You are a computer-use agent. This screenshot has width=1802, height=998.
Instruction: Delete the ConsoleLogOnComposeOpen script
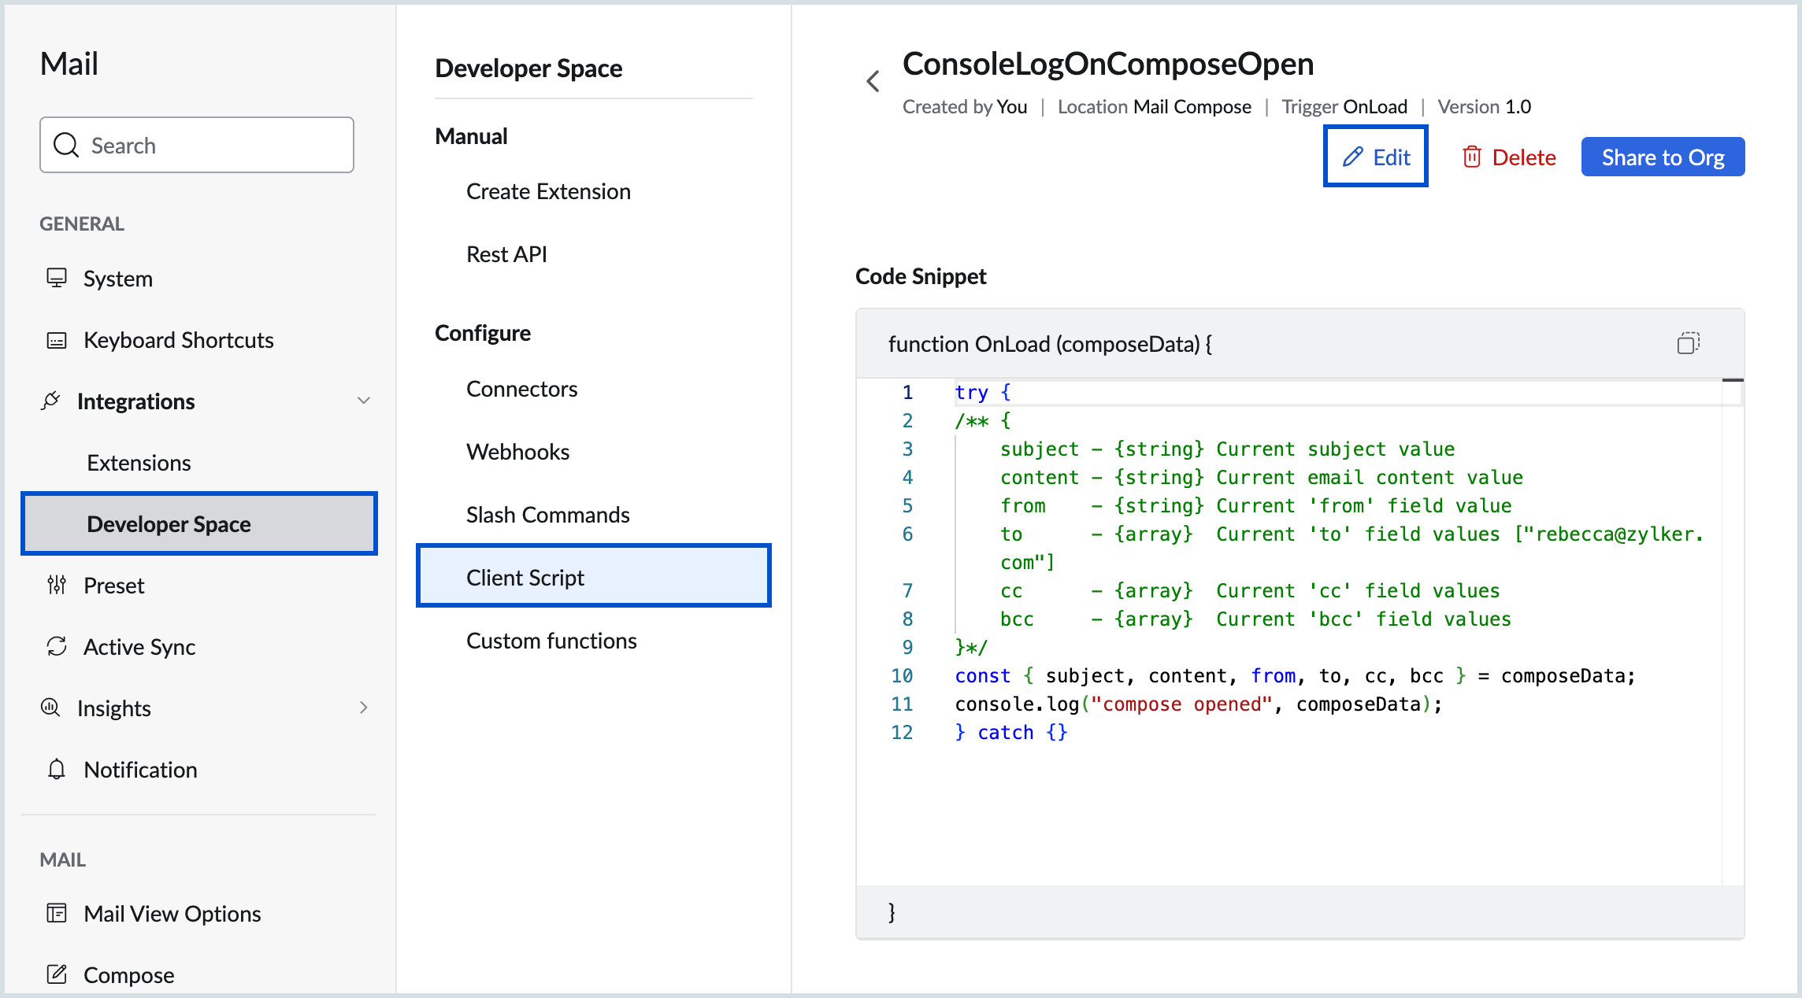pos(1509,157)
